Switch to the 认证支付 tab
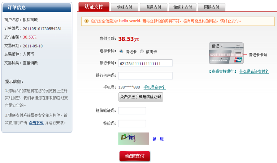The image size is (277, 163). pos(94,7)
